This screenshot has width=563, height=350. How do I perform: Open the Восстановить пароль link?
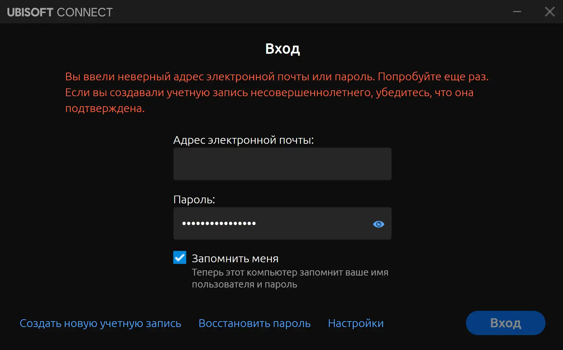click(255, 323)
